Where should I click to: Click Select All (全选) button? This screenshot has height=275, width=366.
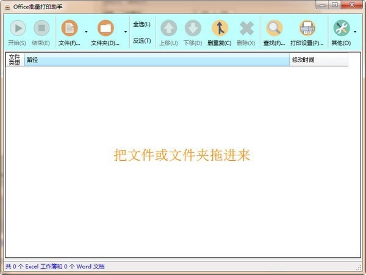142,24
